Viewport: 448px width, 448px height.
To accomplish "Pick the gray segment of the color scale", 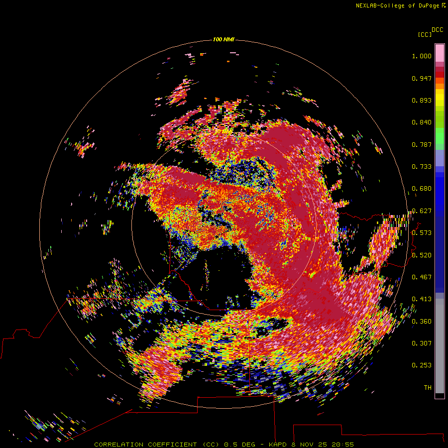I will click(440, 346).
